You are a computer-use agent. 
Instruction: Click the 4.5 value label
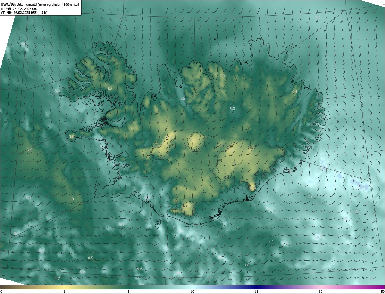tap(90, 258)
